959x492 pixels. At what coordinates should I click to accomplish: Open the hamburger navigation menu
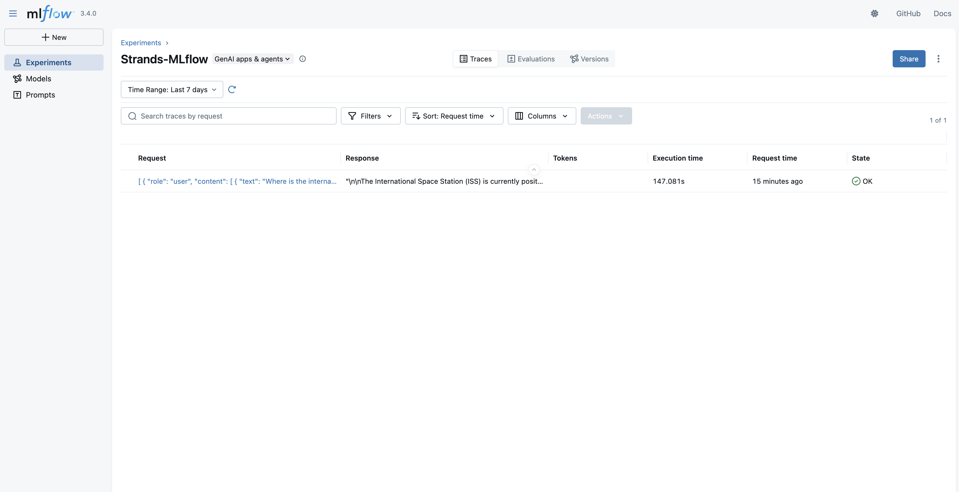13,13
